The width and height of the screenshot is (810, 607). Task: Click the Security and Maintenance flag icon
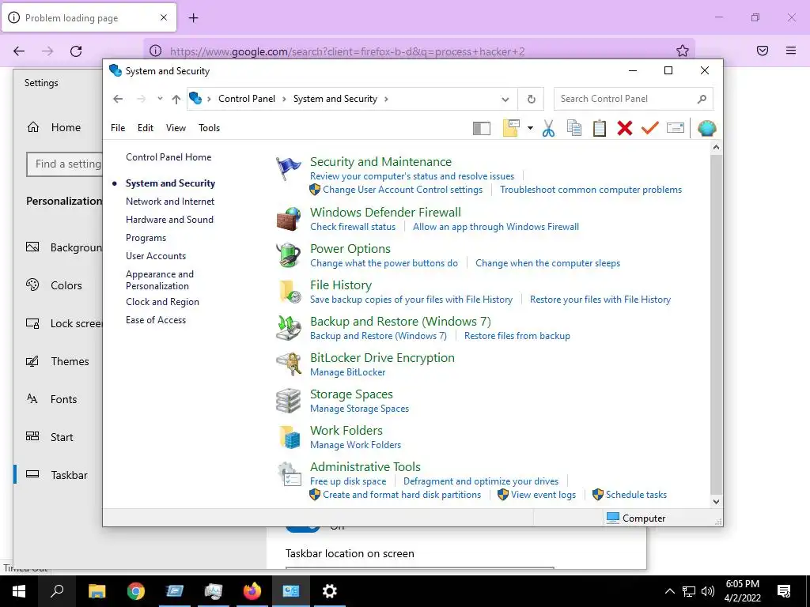288,169
